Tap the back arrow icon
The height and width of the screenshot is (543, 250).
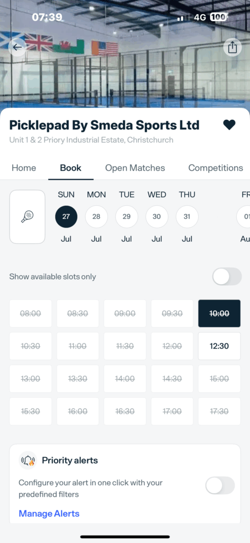(17, 47)
